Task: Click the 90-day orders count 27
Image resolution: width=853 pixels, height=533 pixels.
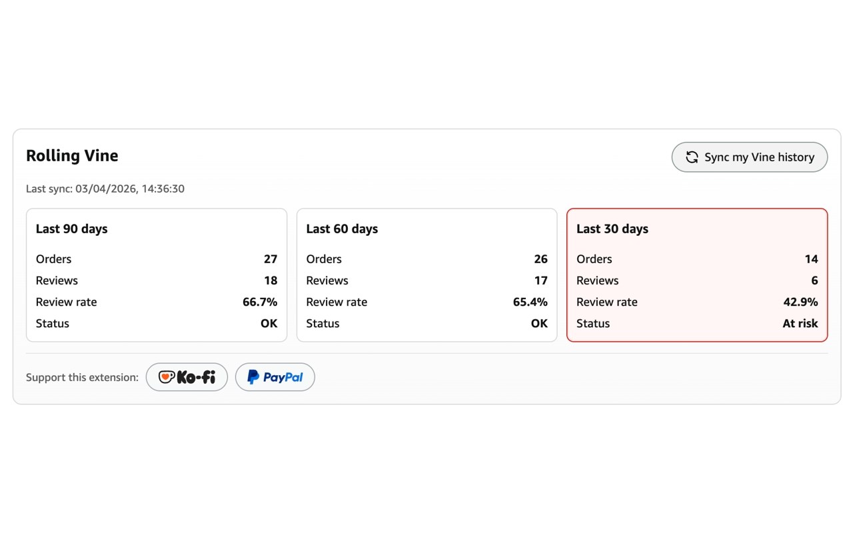Action: (x=271, y=259)
